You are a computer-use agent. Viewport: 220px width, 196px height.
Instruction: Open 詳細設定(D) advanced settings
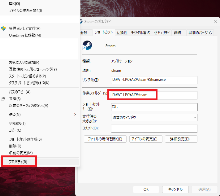181,139
